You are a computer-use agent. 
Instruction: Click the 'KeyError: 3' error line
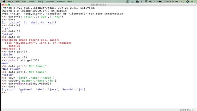tap(11, 49)
